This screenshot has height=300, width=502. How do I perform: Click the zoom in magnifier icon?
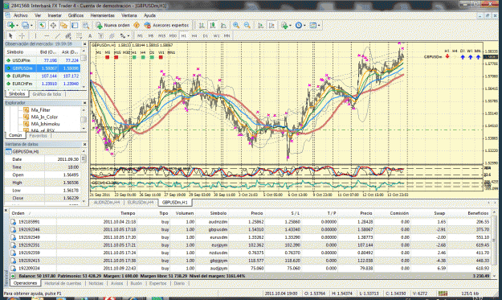(x=236, y=25)
